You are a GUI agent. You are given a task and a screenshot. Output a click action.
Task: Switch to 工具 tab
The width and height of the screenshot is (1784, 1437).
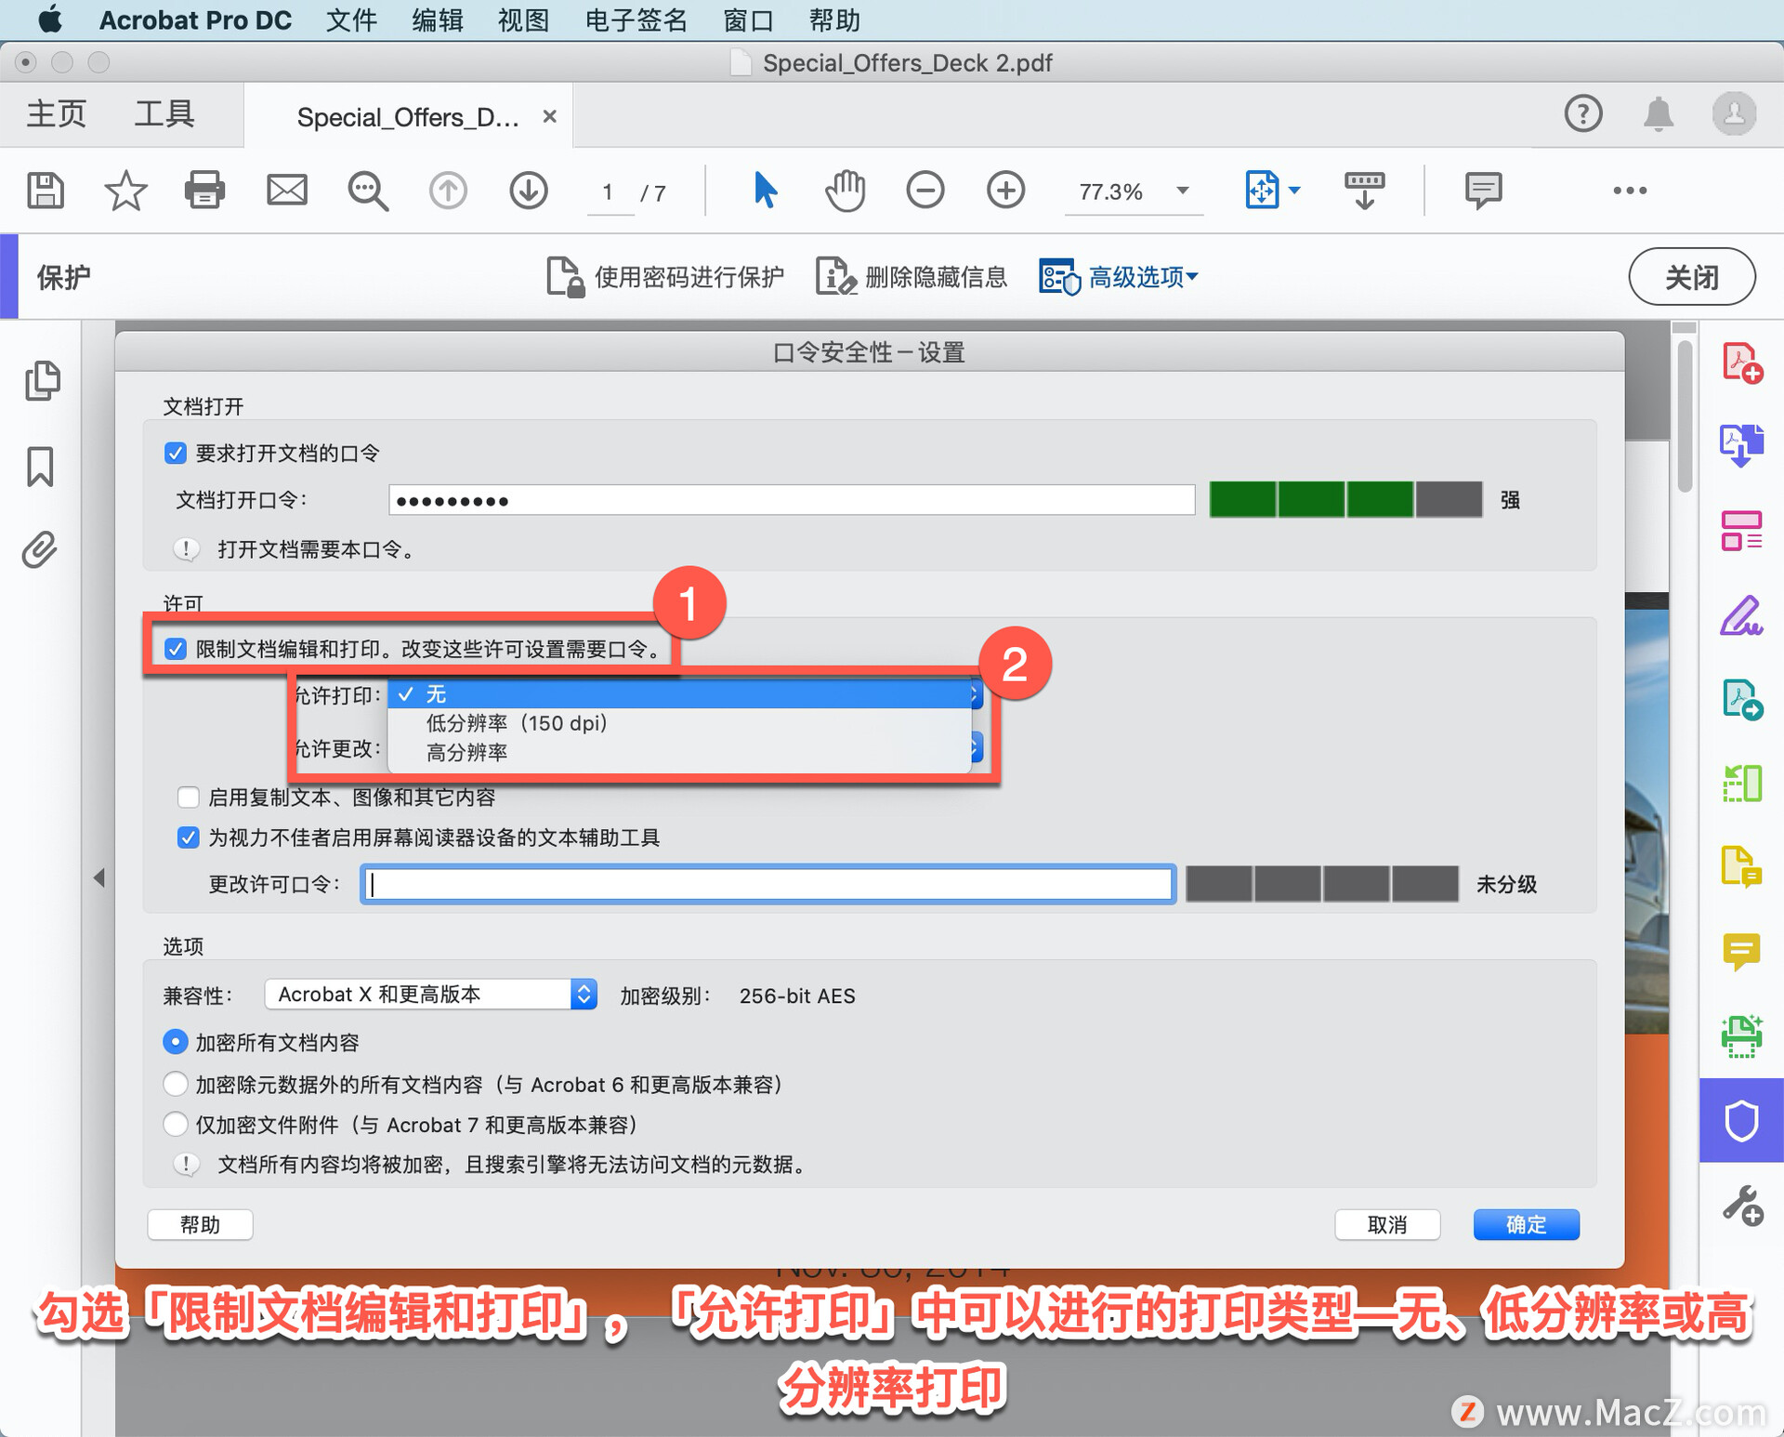[x=164, y=113]
